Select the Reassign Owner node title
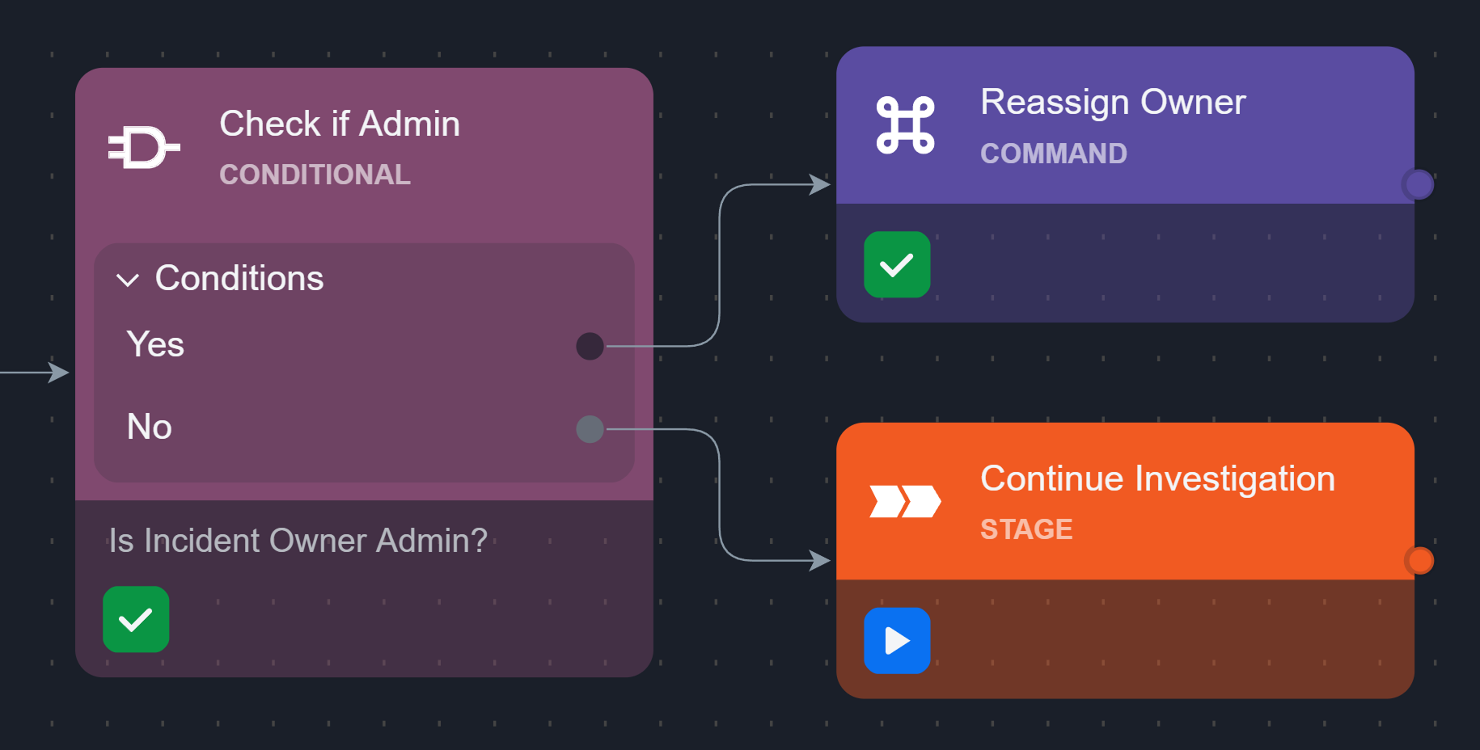Viewport: 1480px width, 750px height. 1113,103
